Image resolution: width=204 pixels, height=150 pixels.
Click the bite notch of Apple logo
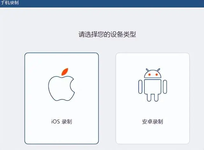coord(72,86)
